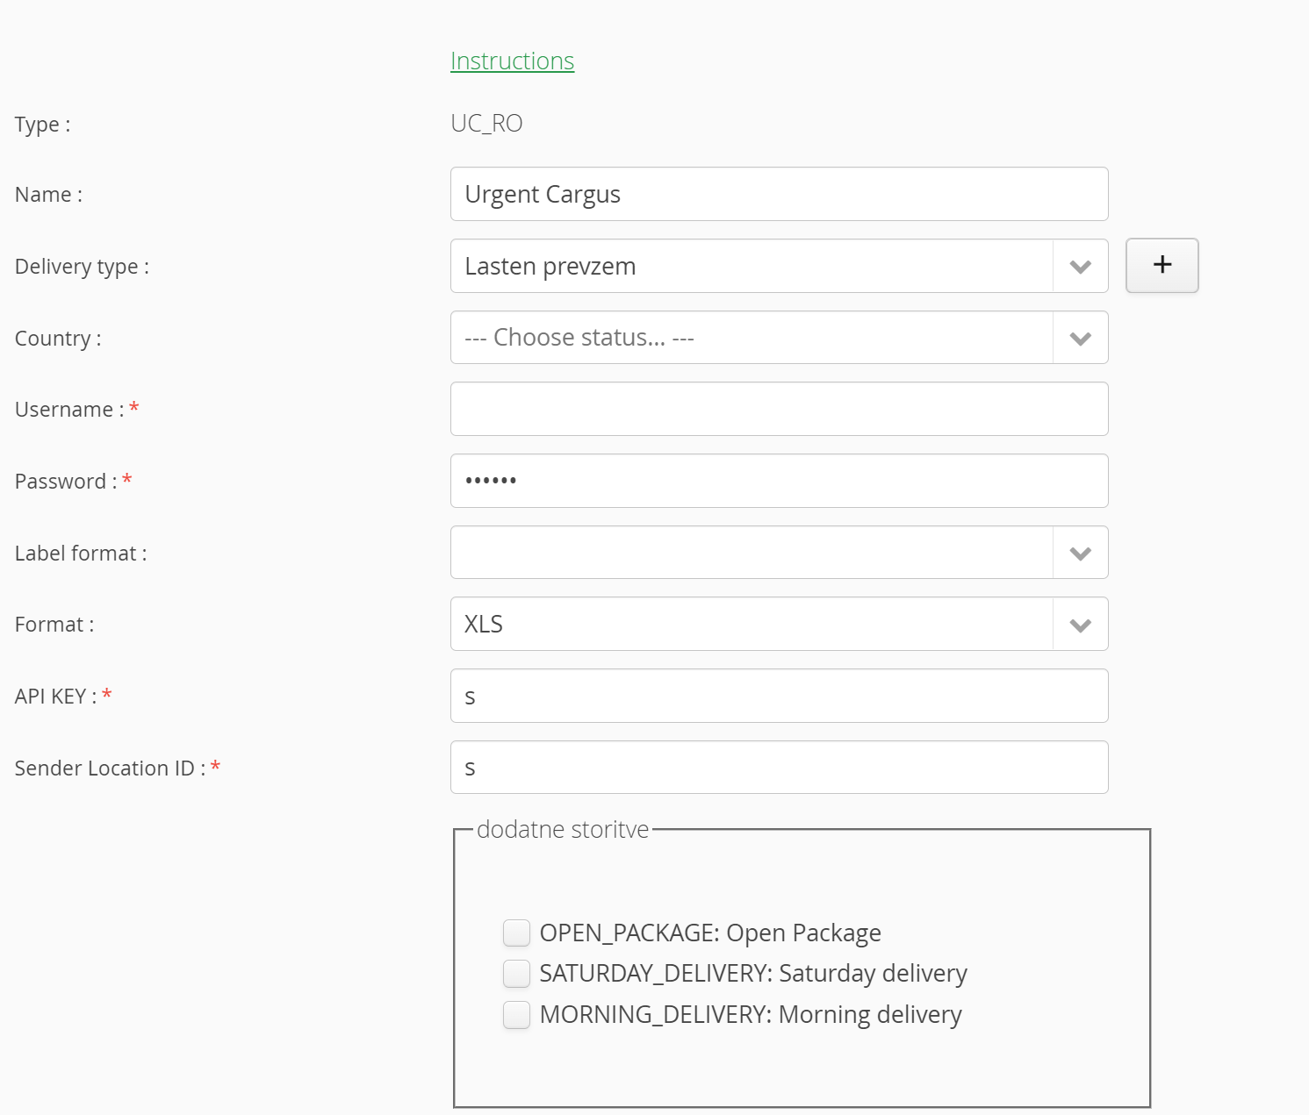1309x1115 pixels.
Task: Enable the OPEN_PACKAGE checkbox
Action: 516,933
